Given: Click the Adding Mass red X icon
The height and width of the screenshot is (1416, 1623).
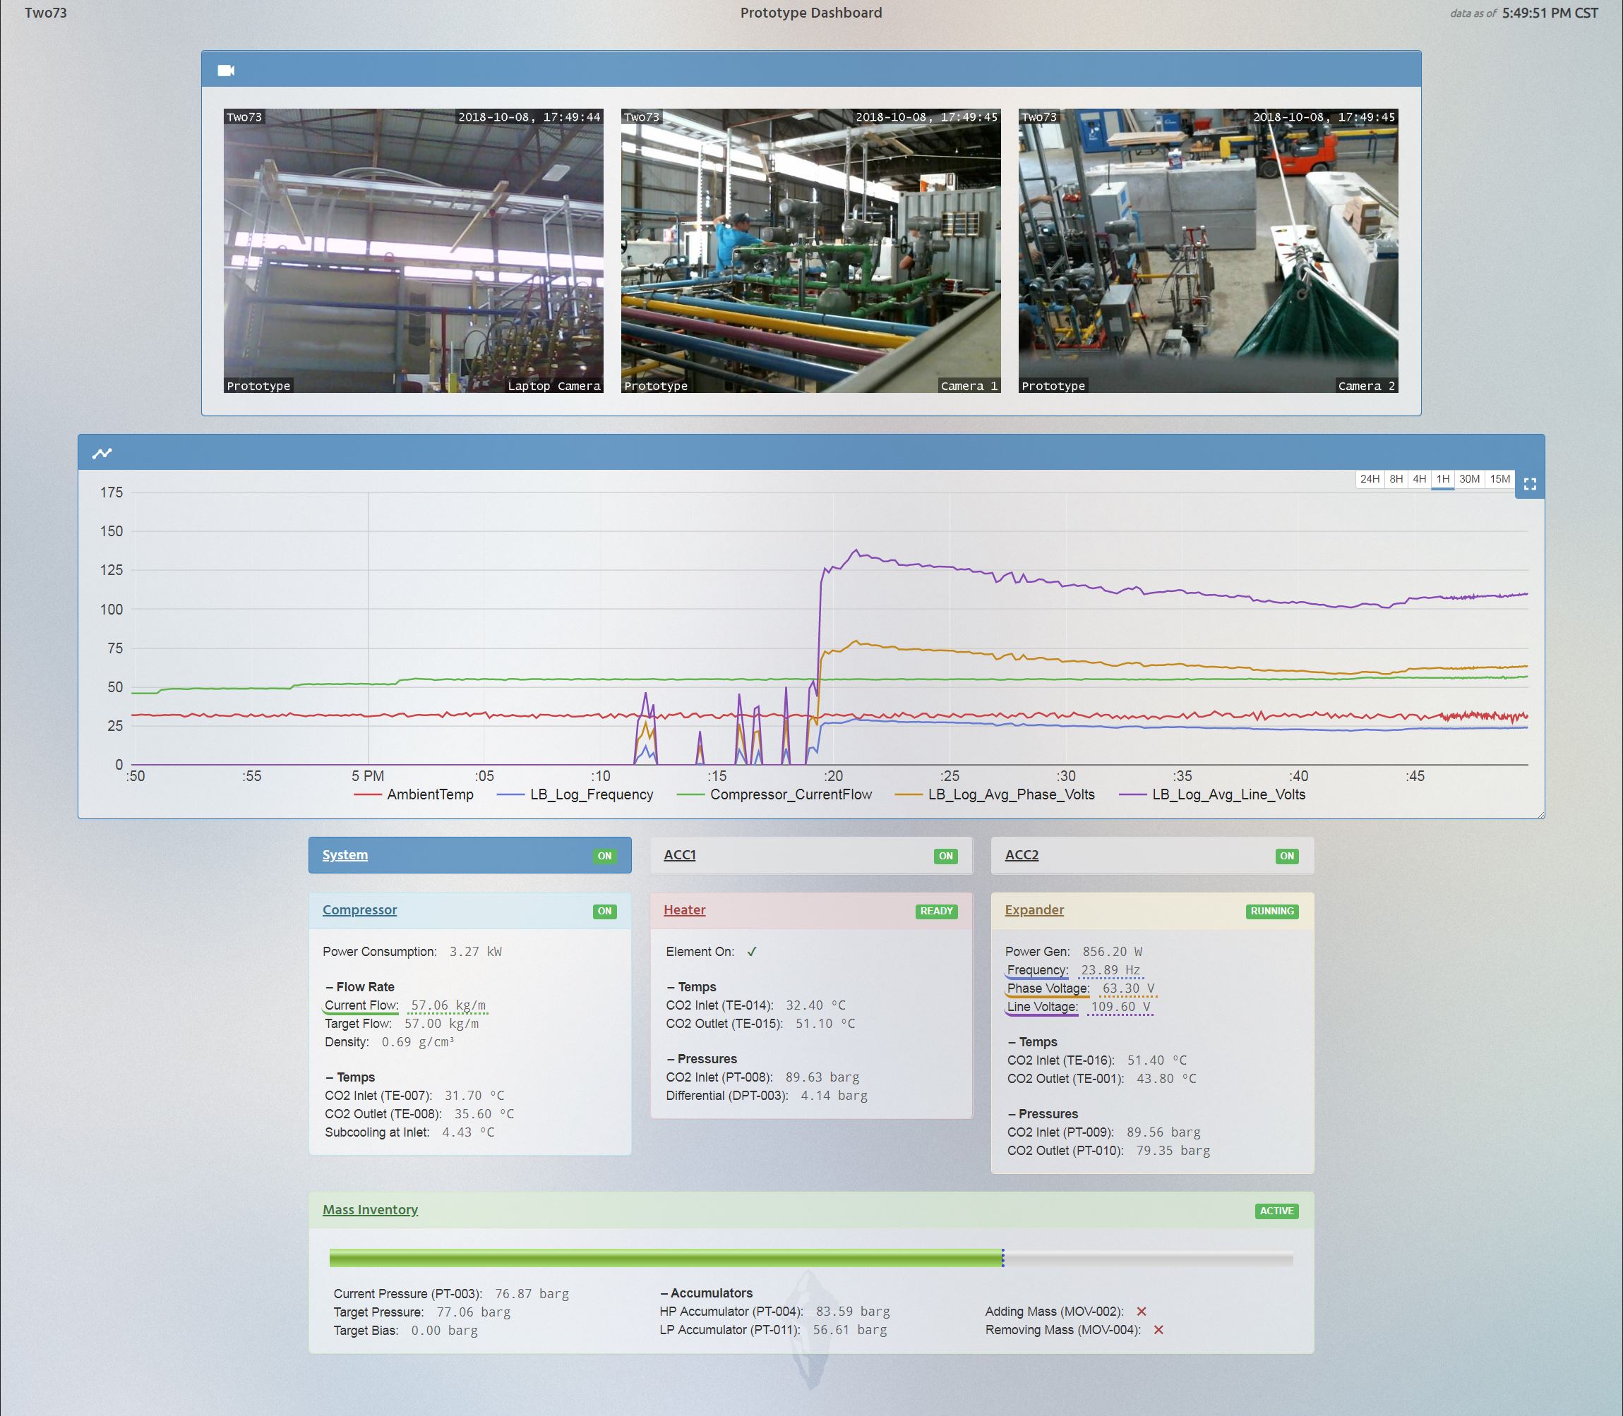Looking at the screenshot, I should pos(1141,1312).
